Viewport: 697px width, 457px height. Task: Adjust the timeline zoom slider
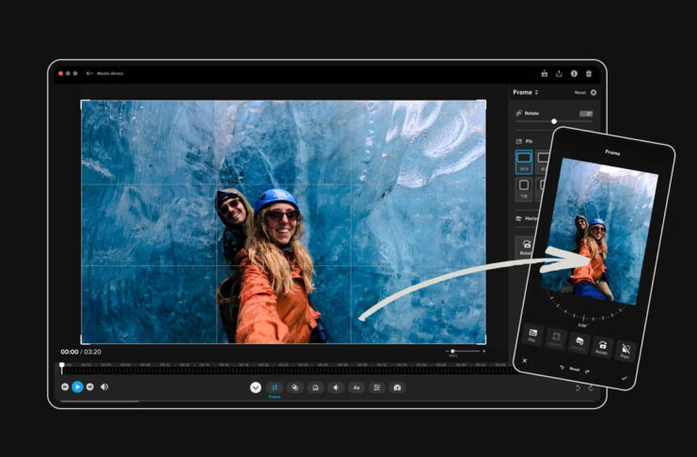point(452,351)
